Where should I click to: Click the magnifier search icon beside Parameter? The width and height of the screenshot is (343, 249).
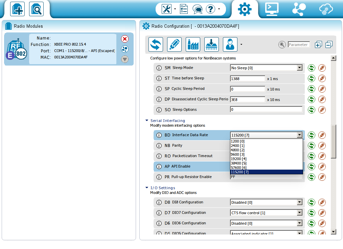pyautogui.click(x=282, y=45)
